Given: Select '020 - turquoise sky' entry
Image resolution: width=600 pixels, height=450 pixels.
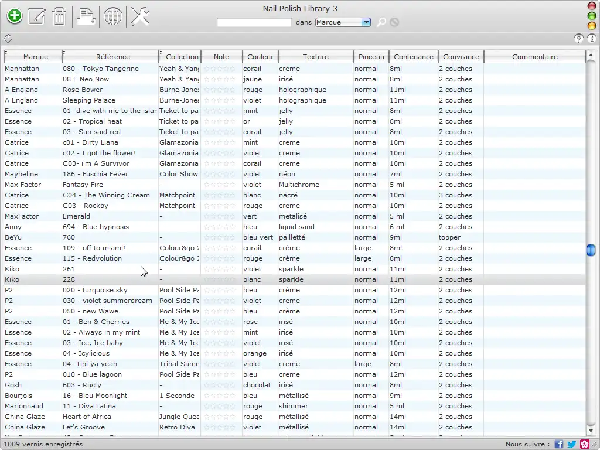Looking at the screenshot, I should (x=95, y=290).
